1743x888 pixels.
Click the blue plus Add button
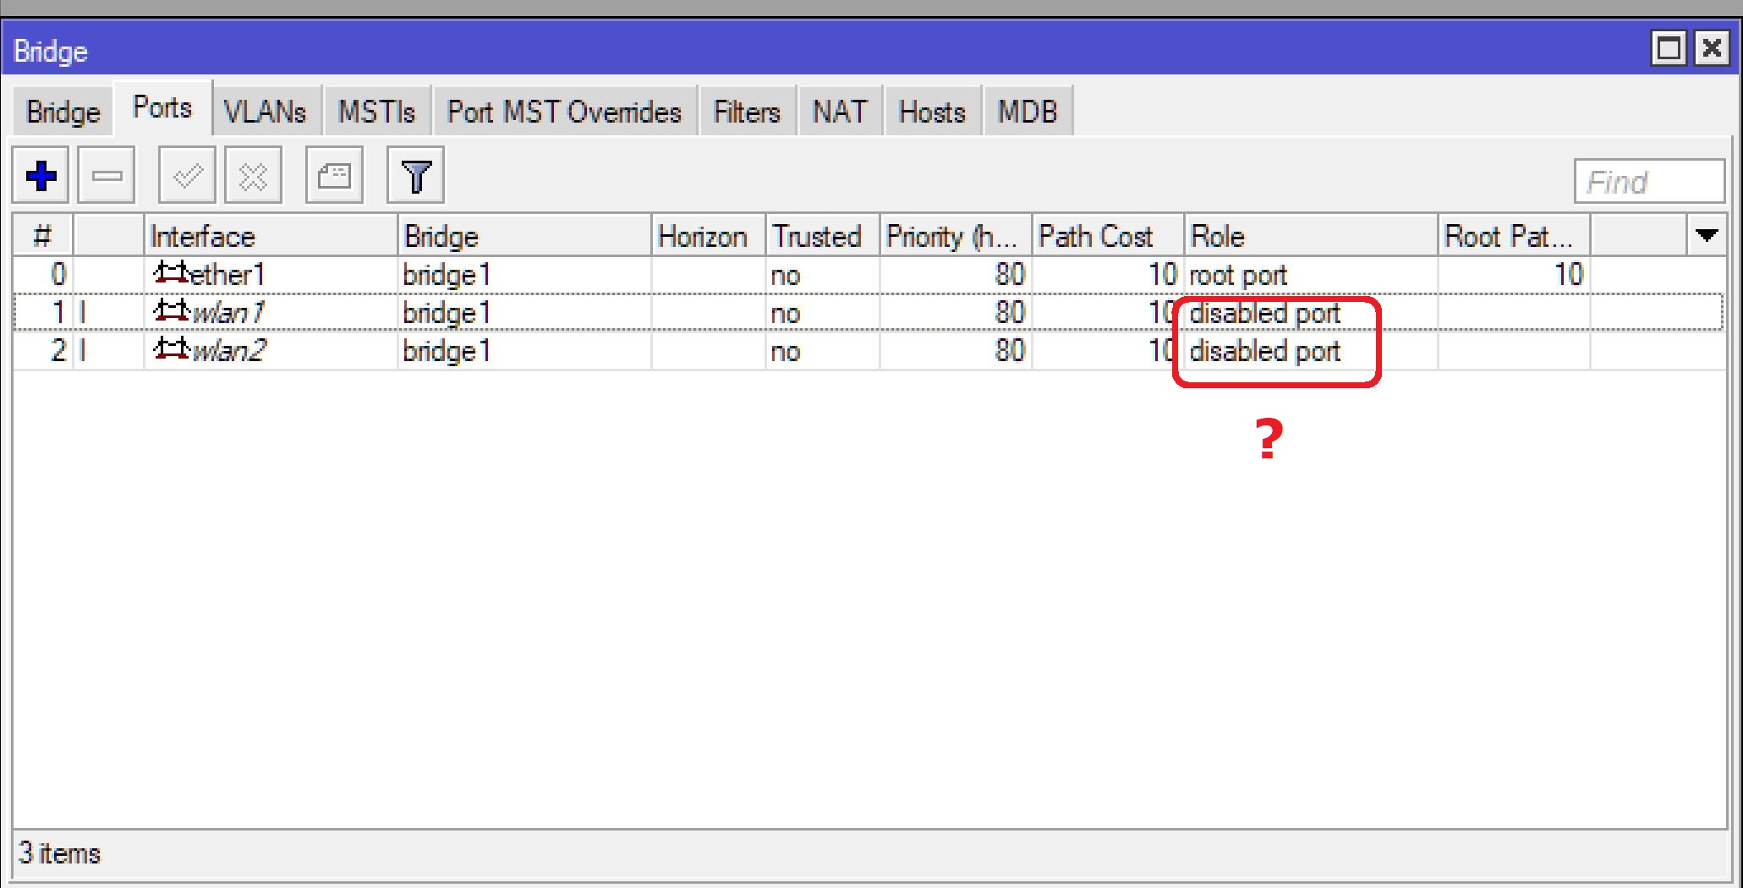pos(41,176)
